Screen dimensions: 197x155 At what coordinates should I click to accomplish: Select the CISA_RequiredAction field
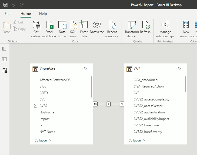tap(149, 86)
